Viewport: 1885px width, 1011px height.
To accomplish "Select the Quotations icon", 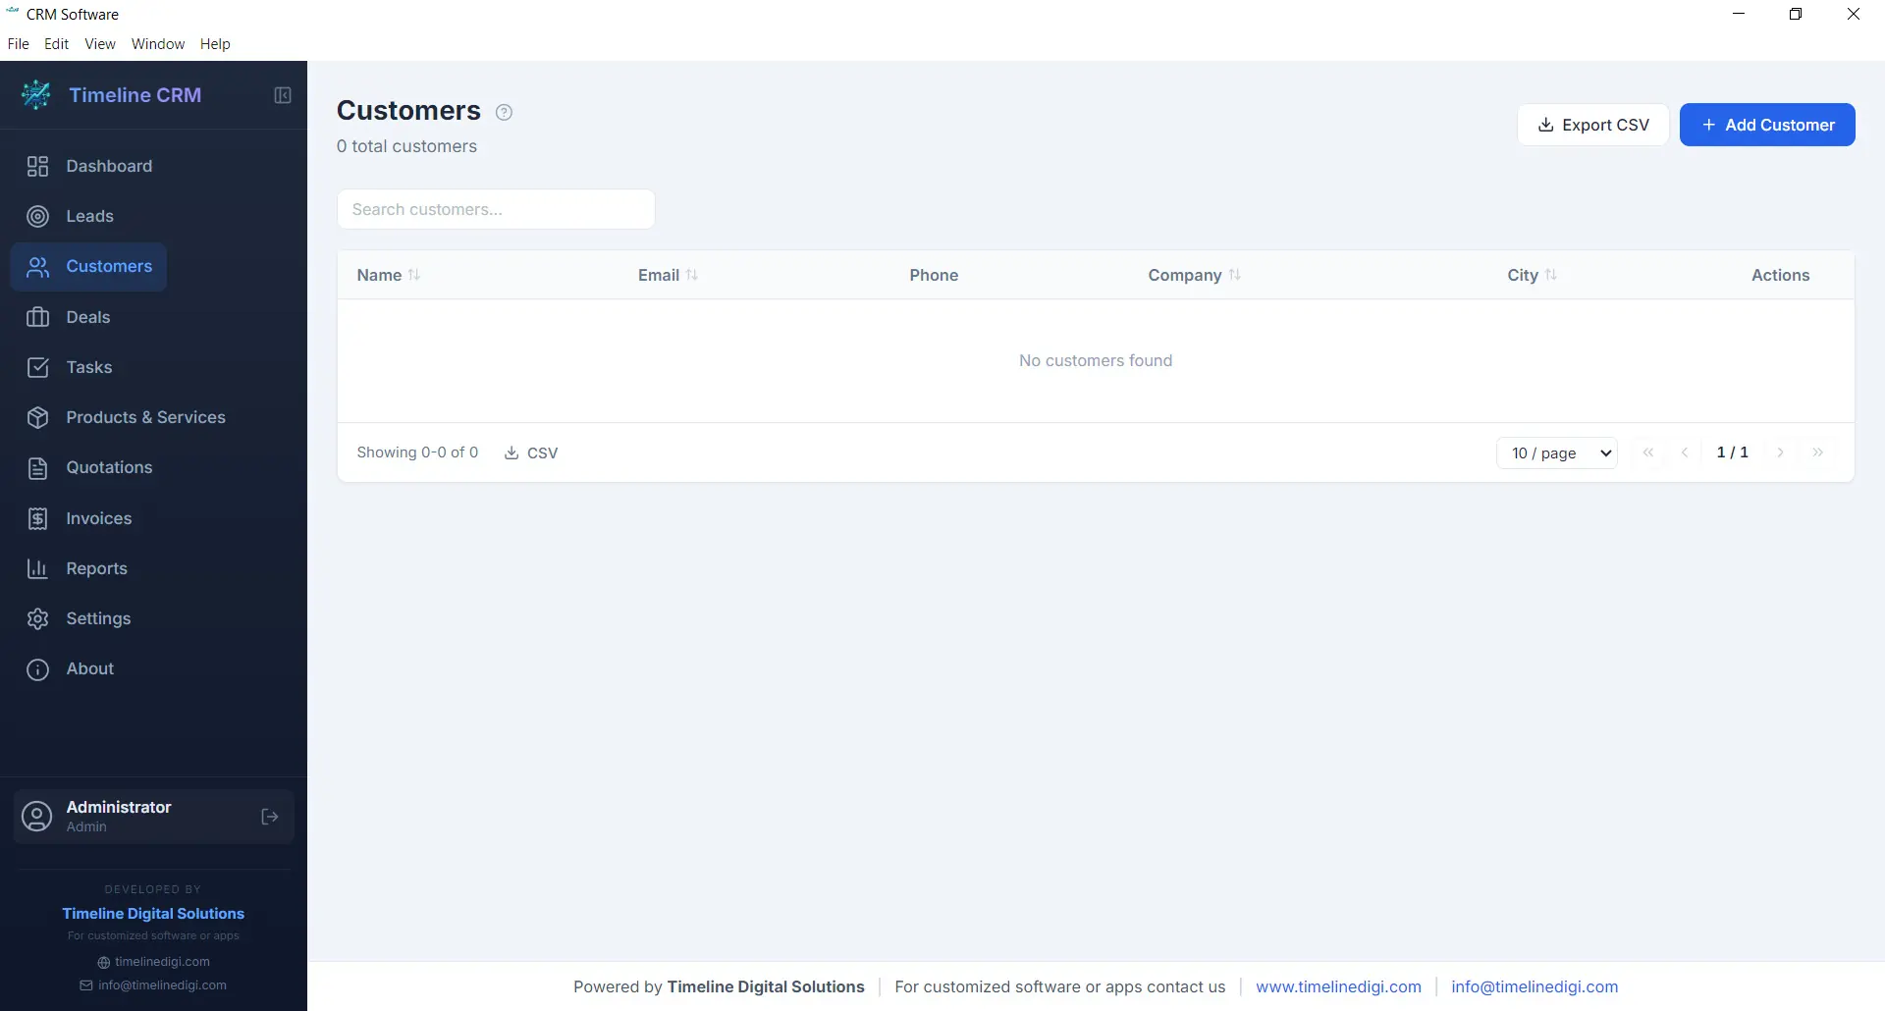I will 37,468.
